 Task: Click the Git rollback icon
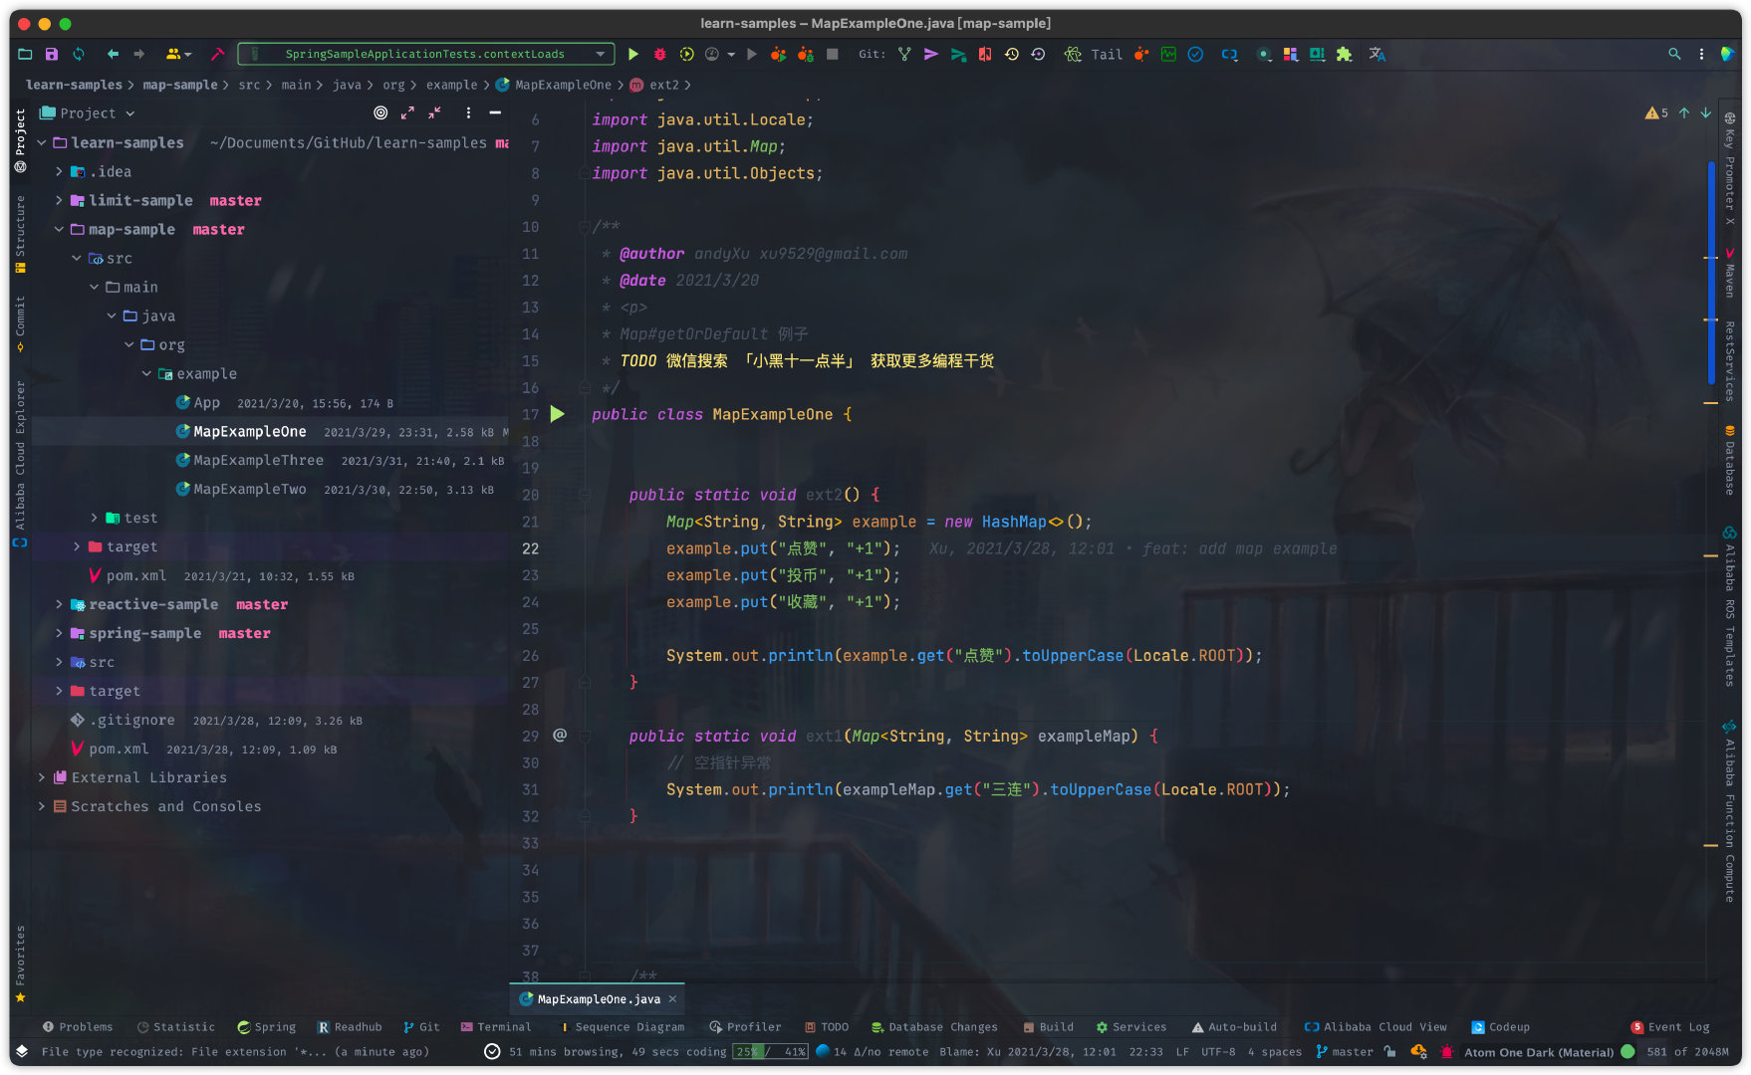tap(1038, 54)
